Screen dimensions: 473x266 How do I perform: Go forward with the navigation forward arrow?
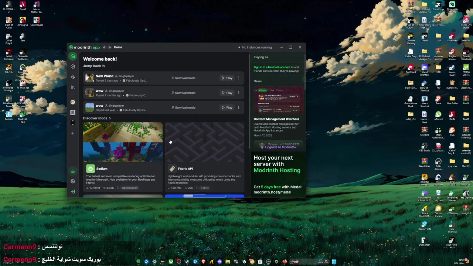coord(109,47)
